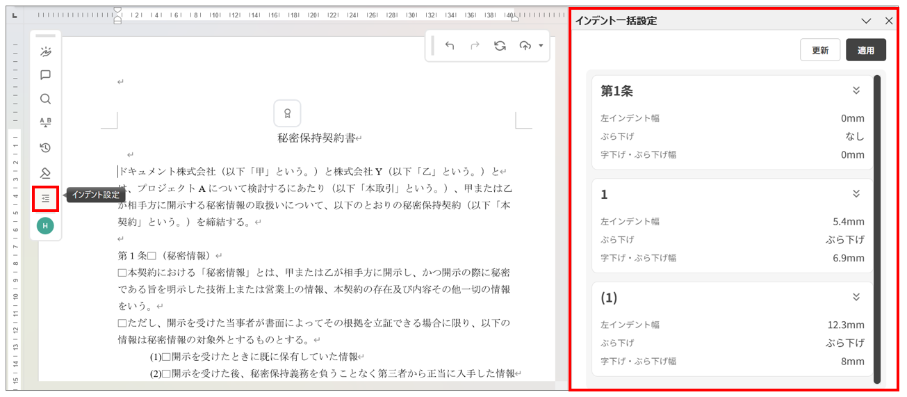This screenshot has height=397, width=907.
Task: Click the sync refresh arrows icon
Action: (500, 46)
